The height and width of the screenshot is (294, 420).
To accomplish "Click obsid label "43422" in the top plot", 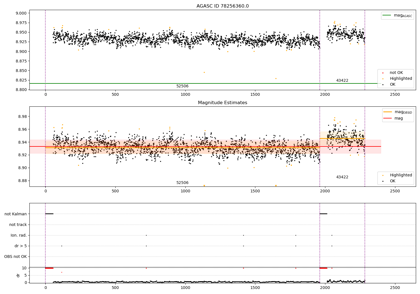I will (x=342, y=81).
